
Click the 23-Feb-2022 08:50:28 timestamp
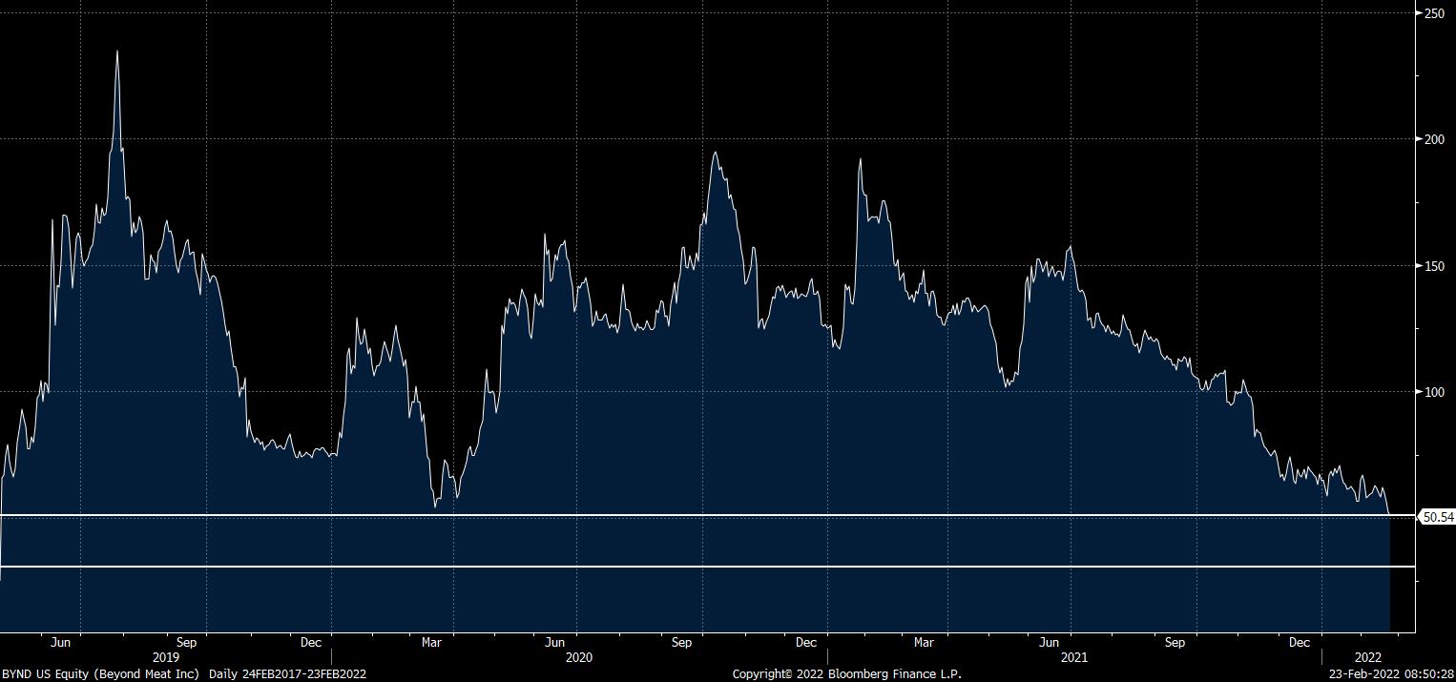(1392, 674)
